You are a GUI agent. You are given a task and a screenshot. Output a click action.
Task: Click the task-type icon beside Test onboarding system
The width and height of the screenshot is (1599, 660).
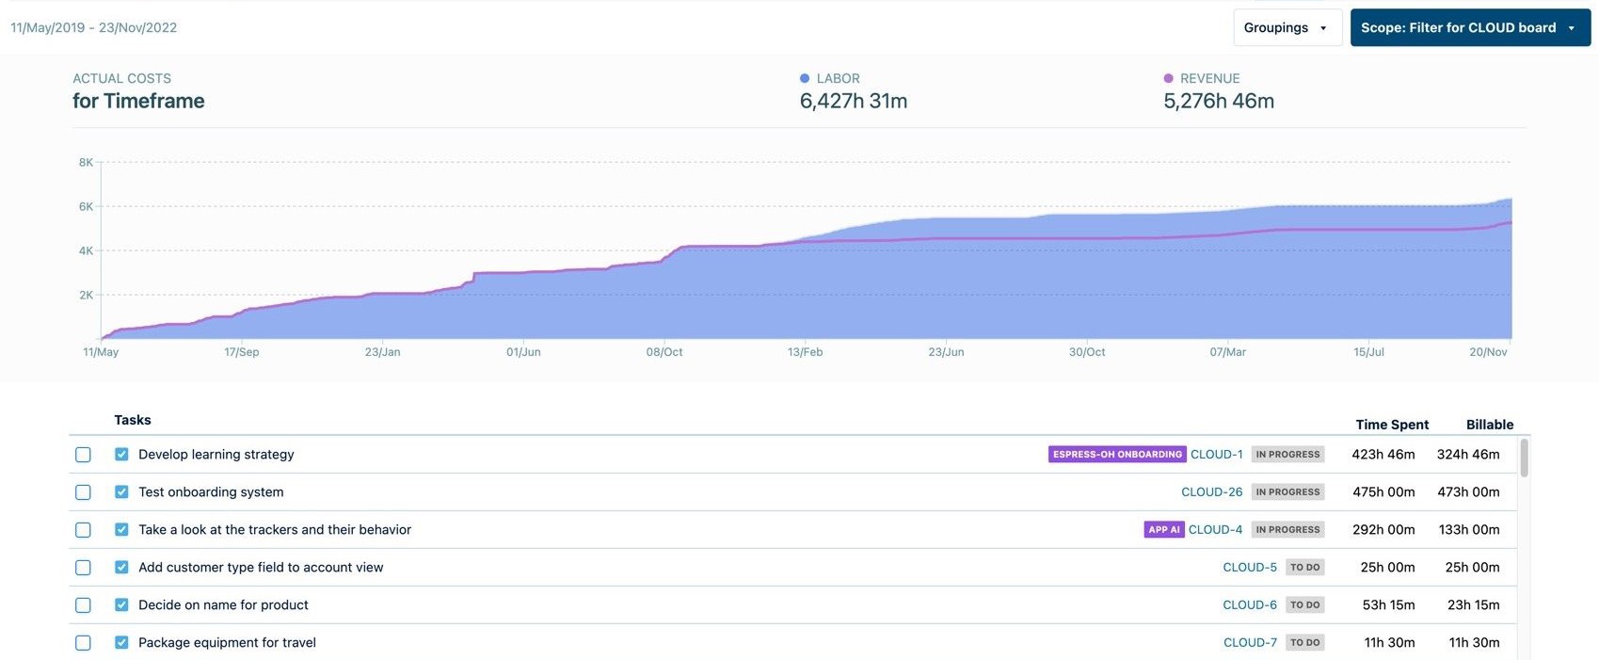click(121, 491)
